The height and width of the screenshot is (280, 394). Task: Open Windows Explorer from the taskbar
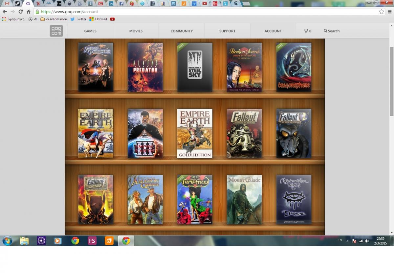point(24,241)
